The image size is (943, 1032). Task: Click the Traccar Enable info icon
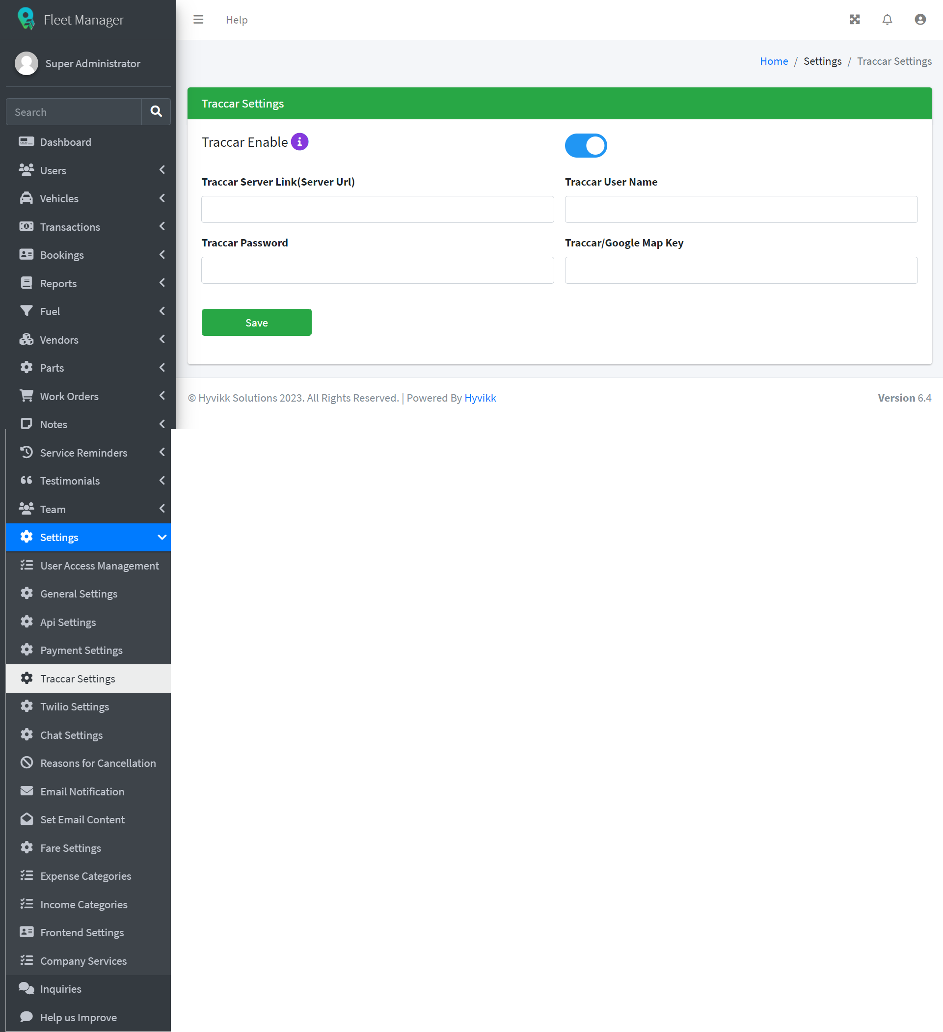299,142
